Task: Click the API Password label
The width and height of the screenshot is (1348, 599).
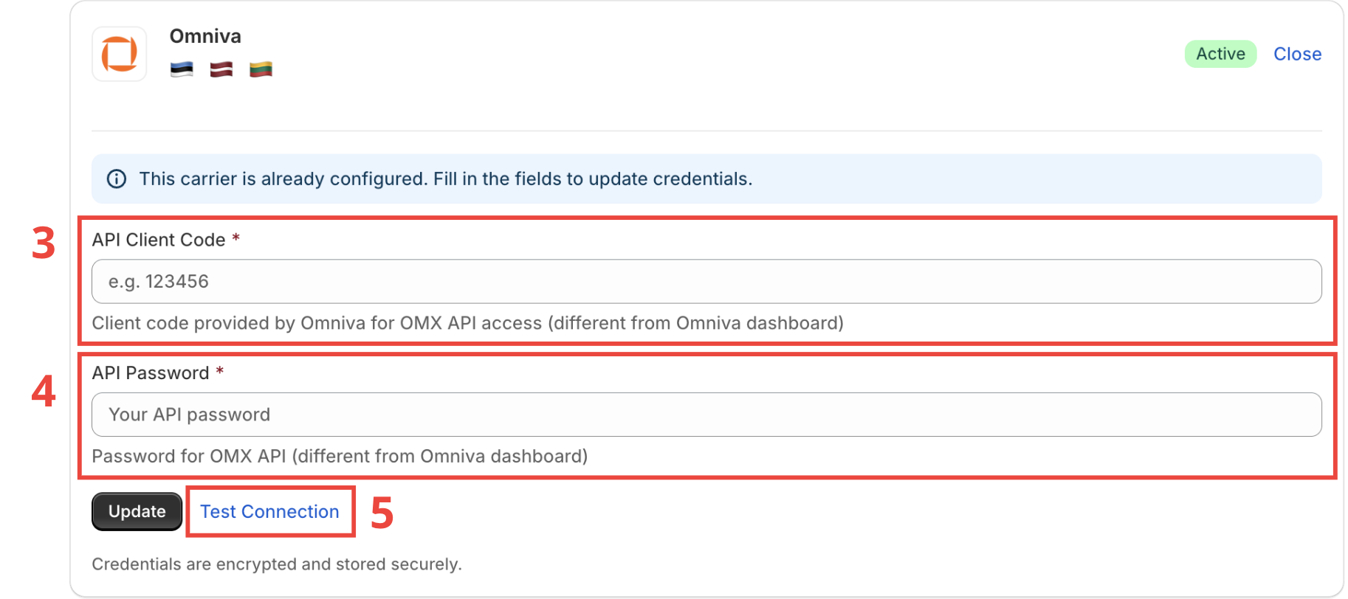Action: click(x=151, y=373)
